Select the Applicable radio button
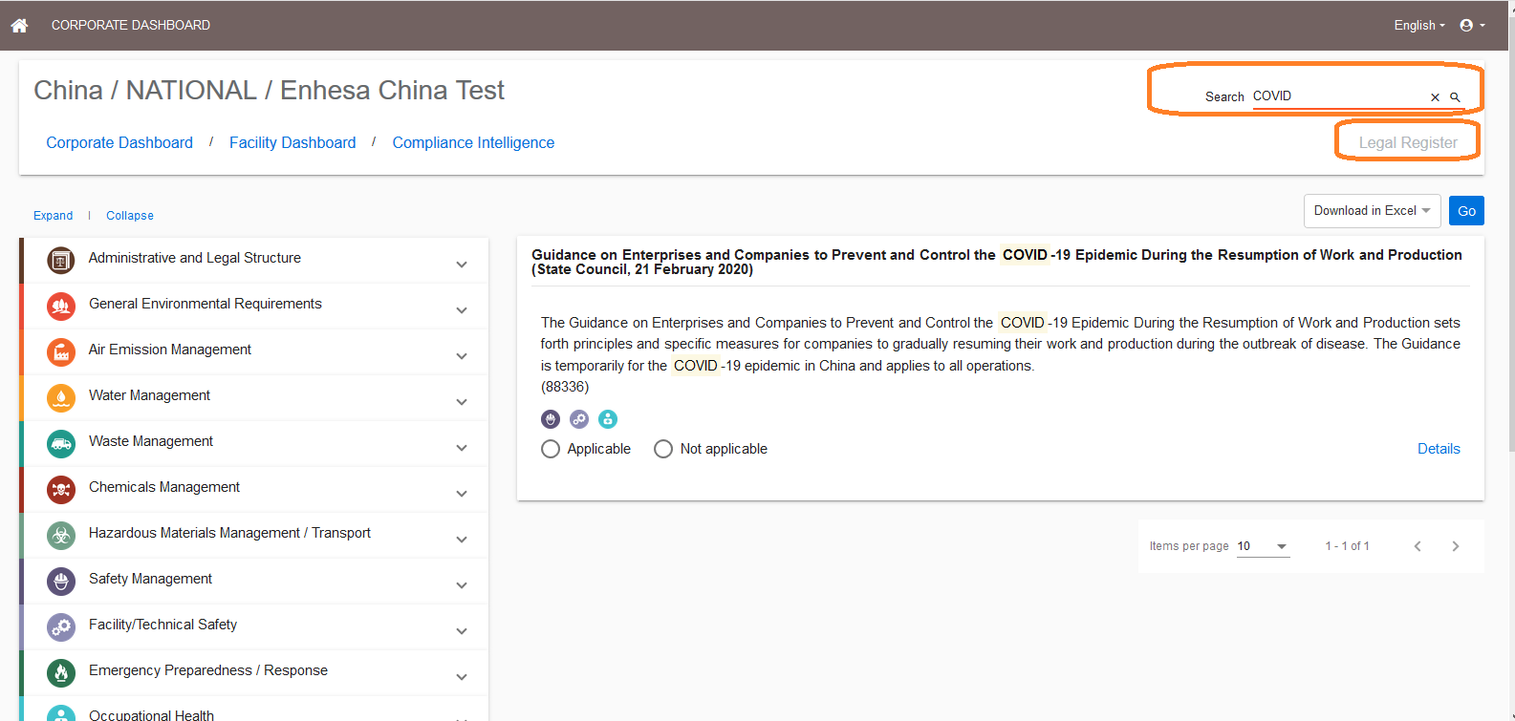The image size is (1515, 721). 551,449
